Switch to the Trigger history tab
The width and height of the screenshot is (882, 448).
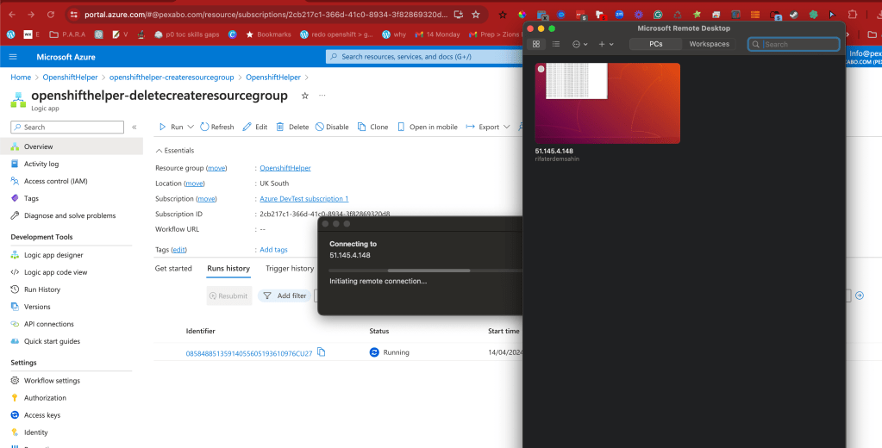pyautogui.click(x=290, y=269)
